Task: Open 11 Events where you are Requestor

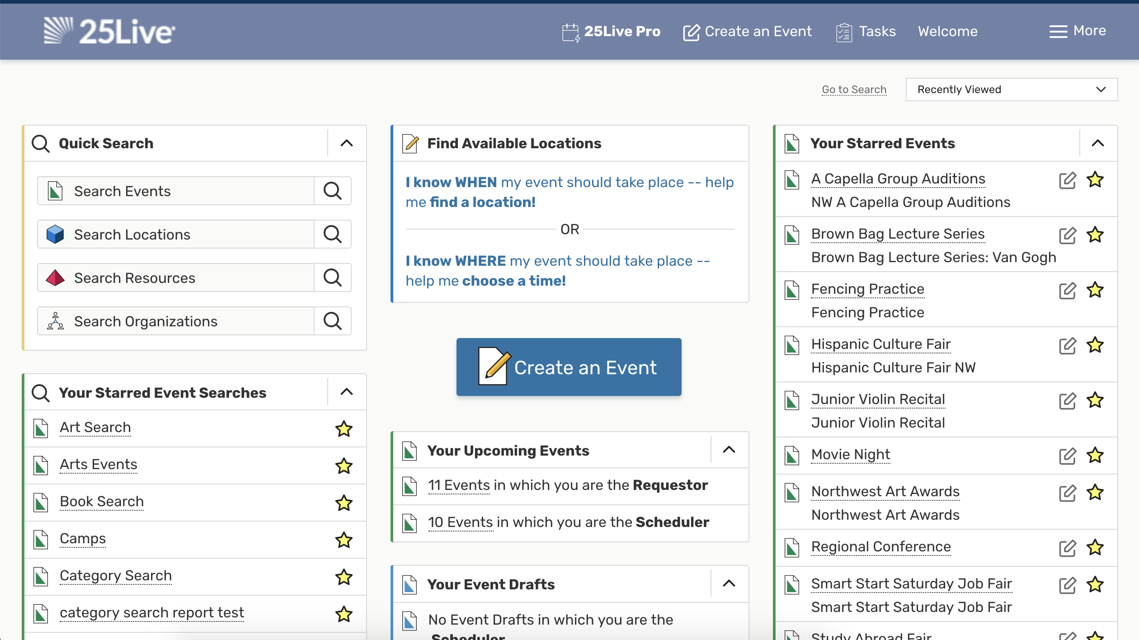Action: (458, 485)
